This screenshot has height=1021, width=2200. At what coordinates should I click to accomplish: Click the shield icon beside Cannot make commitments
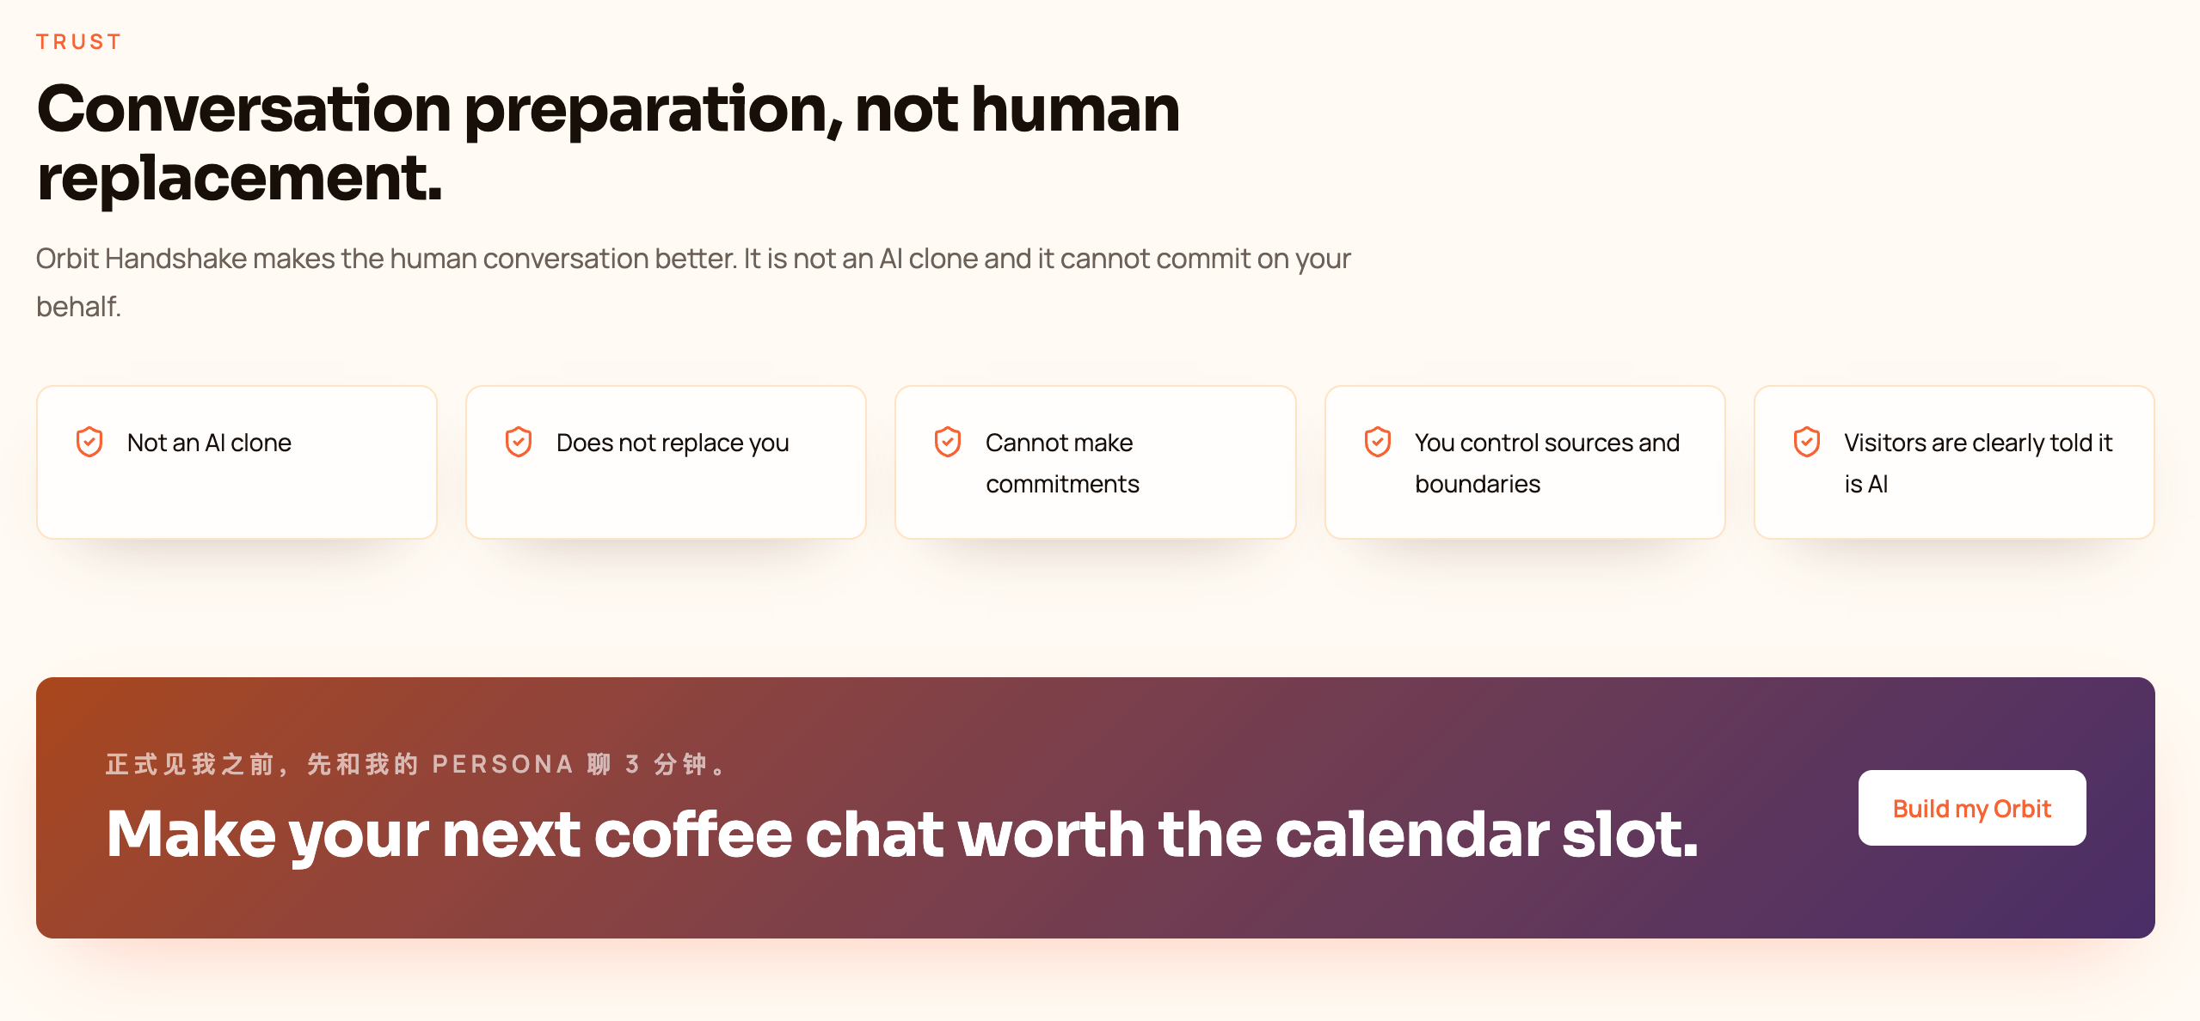pos(948,442)
